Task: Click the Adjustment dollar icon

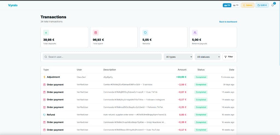Action: pos(45,77)
